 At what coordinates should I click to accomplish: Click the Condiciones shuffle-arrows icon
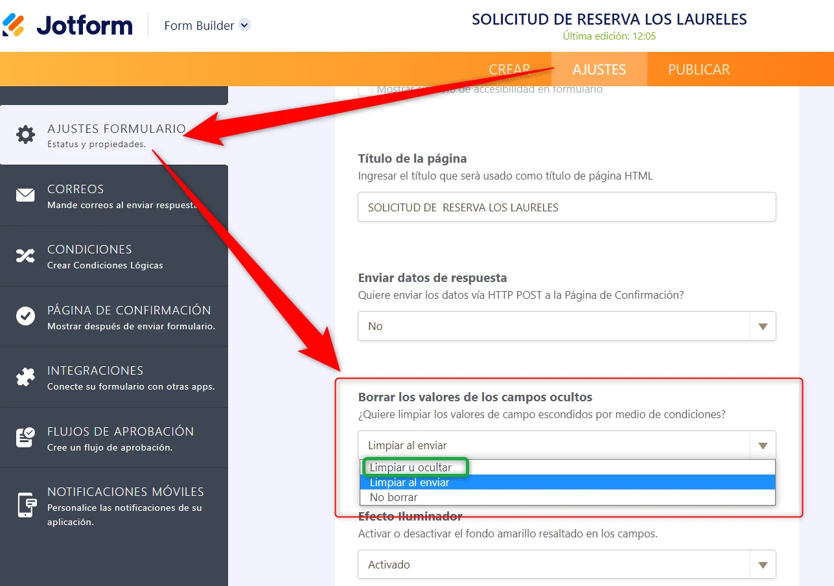tap(25, 255)
